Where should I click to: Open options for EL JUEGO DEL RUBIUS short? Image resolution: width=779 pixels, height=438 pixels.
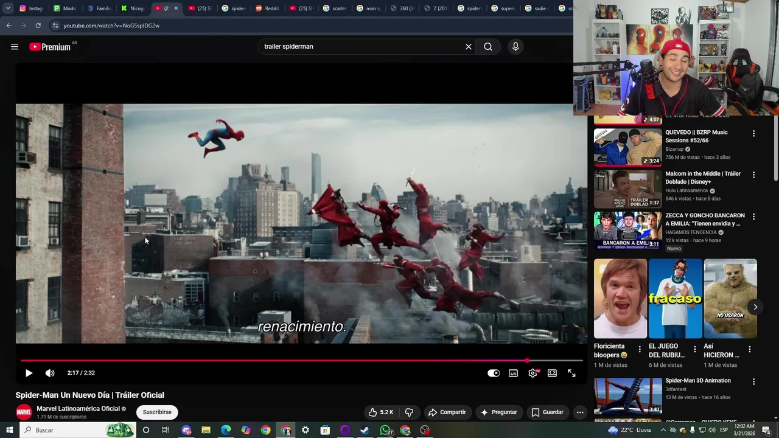click(694, 349)
